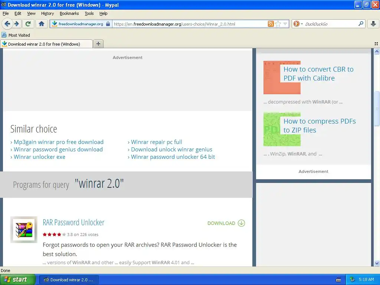Go forward with the Forward arrow button

click(16, 24)
